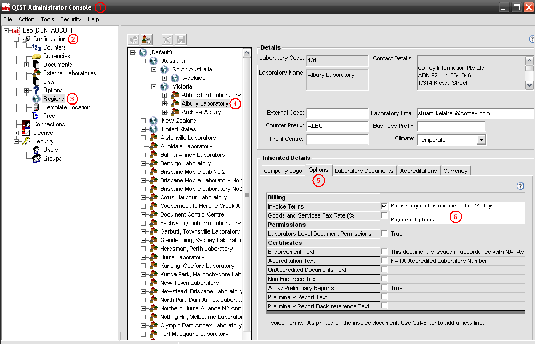Select Hume Laboratory in the region tree
Image resolution: width=535 pixels, height=344 pixels.
pyautogui.click(x=182, y=257)
